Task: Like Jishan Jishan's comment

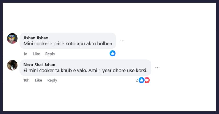Action: [x=36, y=54]
